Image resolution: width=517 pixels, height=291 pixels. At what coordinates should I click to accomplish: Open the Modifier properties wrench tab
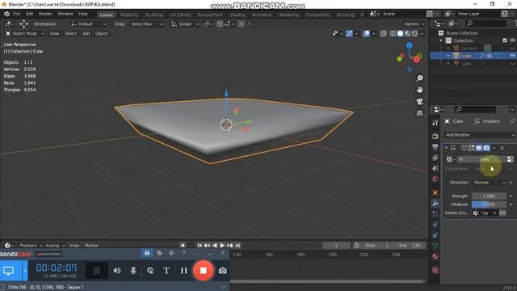click(x=435, y=203)
